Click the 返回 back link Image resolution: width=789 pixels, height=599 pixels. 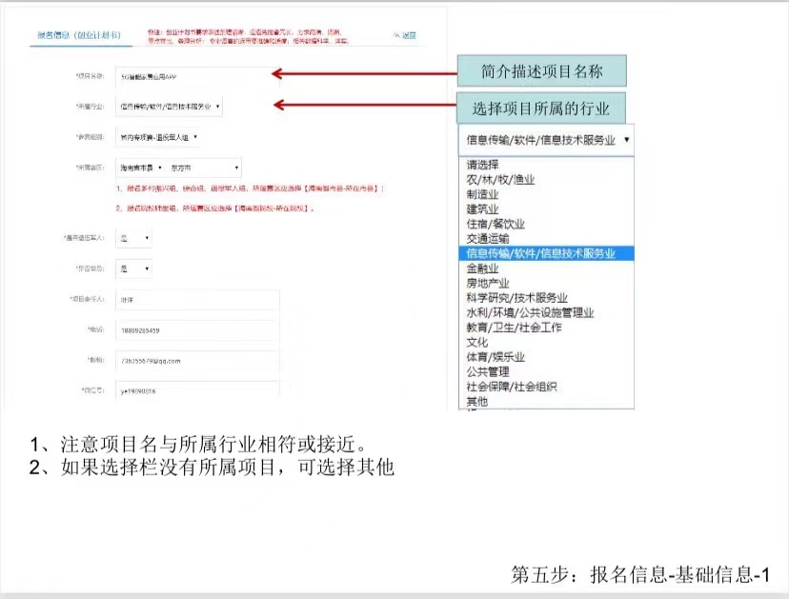[x=405, y=36]
